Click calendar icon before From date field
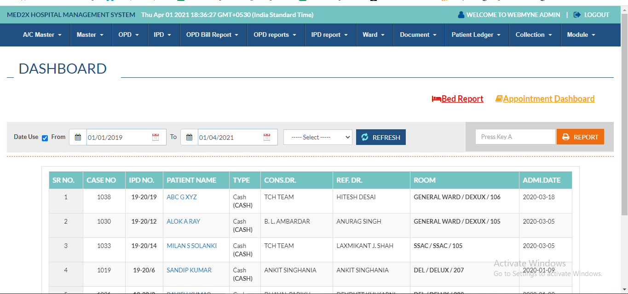The width and height of the screenshot is (628, 294). click(78, 137)
